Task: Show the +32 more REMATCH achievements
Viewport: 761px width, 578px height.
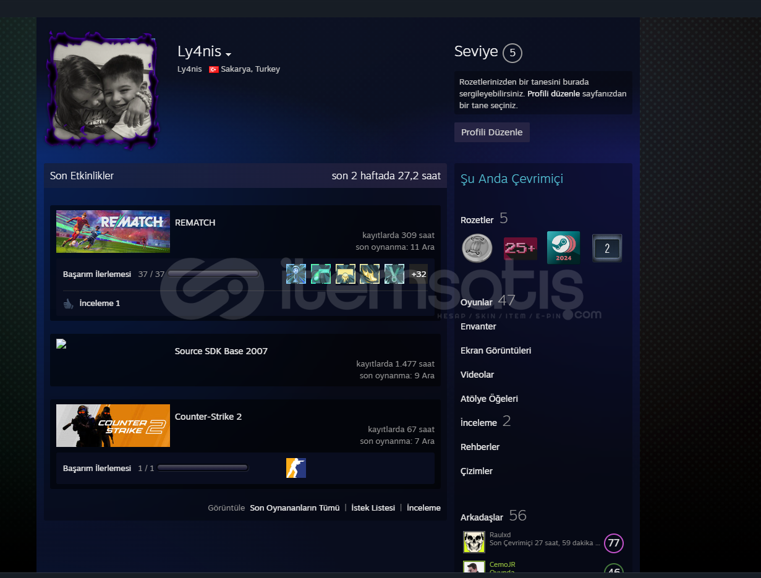Action: coord(419,274)
